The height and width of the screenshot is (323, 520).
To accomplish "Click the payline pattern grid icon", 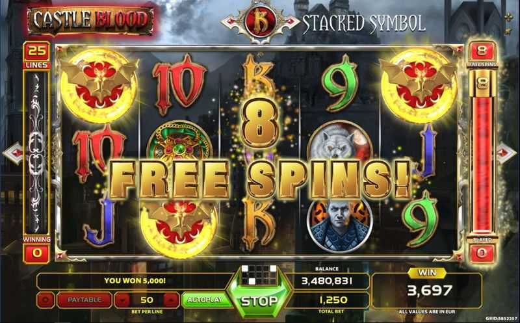I will pyautogui.click(x=259, y=275).
